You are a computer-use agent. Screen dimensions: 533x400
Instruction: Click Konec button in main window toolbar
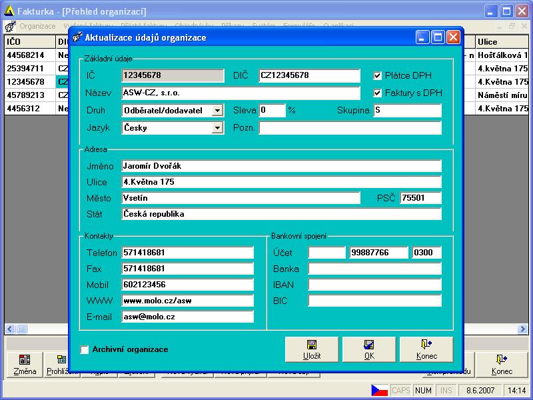pos(502,365)
